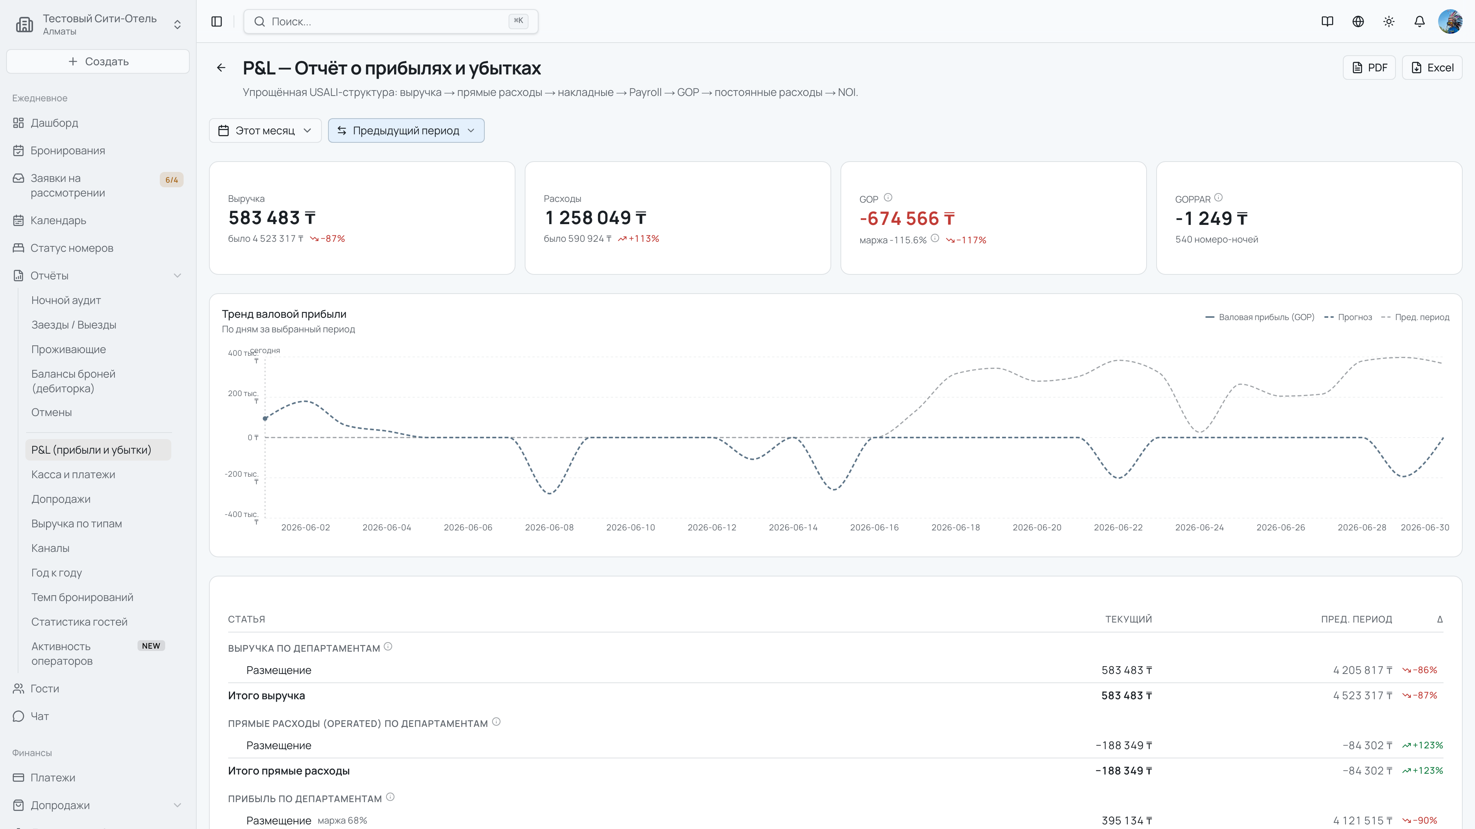Open the Активность операторов report
The height and width of the screenshot is (829, 1475).
98,653
